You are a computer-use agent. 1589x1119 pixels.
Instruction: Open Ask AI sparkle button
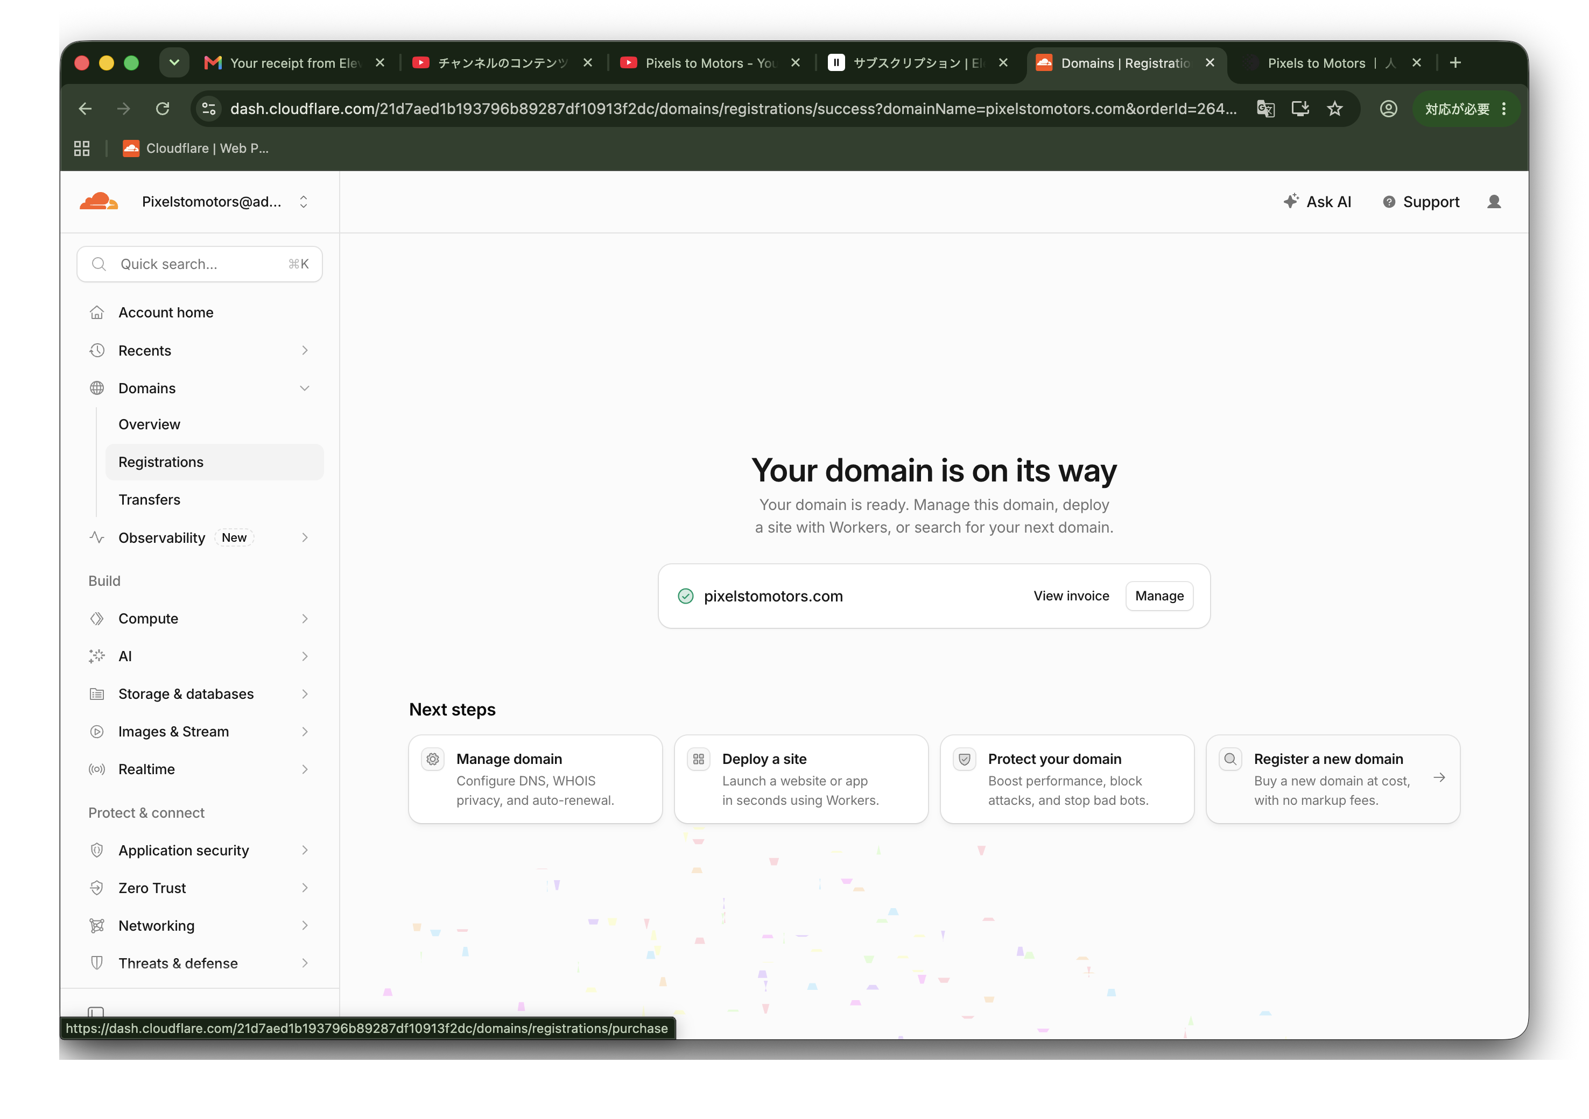click(1317, 201)
